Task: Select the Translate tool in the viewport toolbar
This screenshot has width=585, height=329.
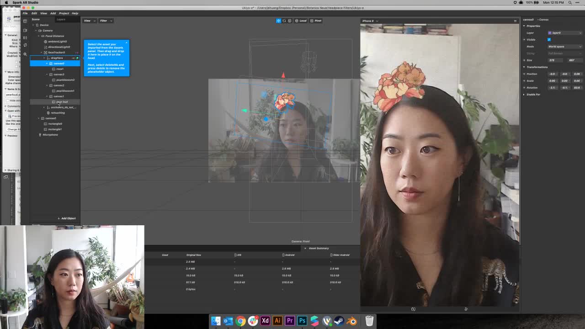Action: click(x=278, y=21)
